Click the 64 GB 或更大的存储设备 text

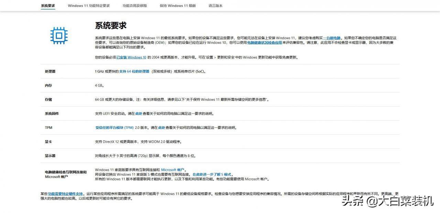coord(114,99)
